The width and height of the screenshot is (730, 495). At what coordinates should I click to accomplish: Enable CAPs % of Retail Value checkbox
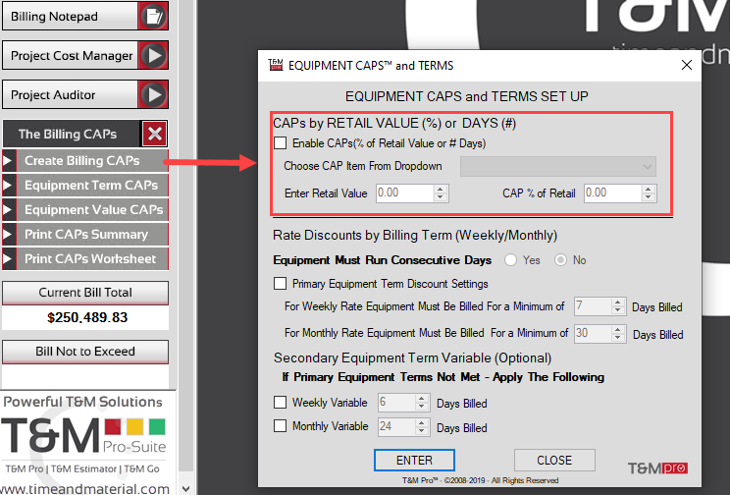point(281,143)
